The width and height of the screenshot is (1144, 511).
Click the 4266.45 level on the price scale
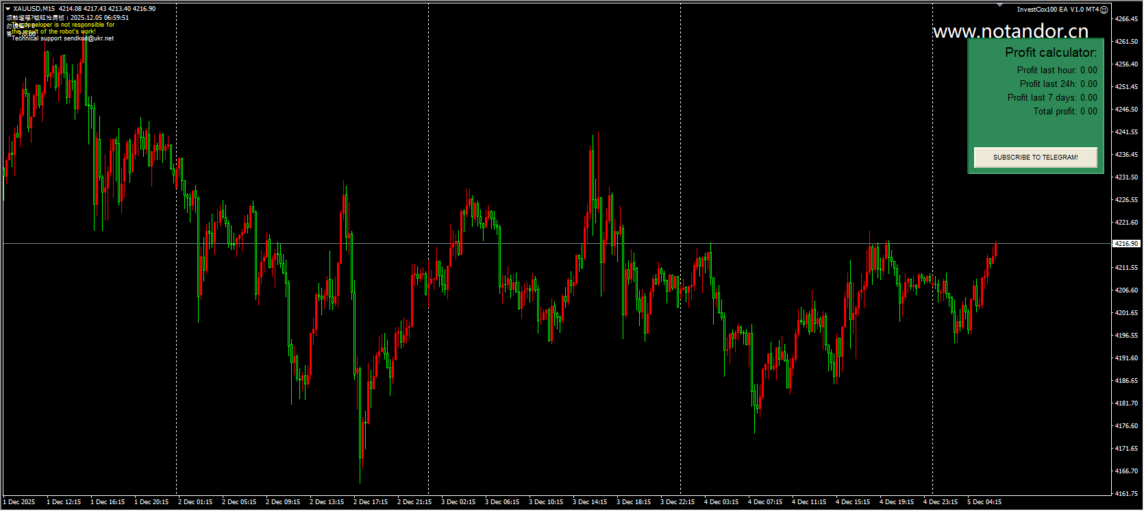click(x=1126, y=19)
